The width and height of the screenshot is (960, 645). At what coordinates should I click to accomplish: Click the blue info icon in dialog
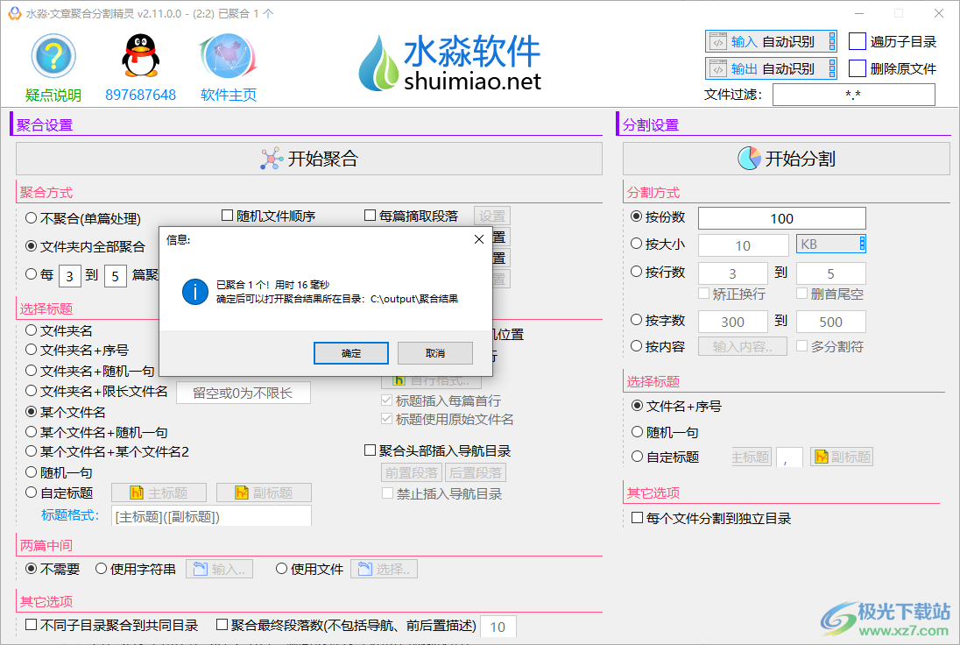click(195, 292)
